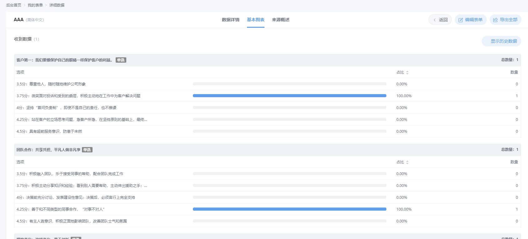Switch to the 数据详情 tab
This screenshot has width=528, height=239.
(x=230, y=20)
